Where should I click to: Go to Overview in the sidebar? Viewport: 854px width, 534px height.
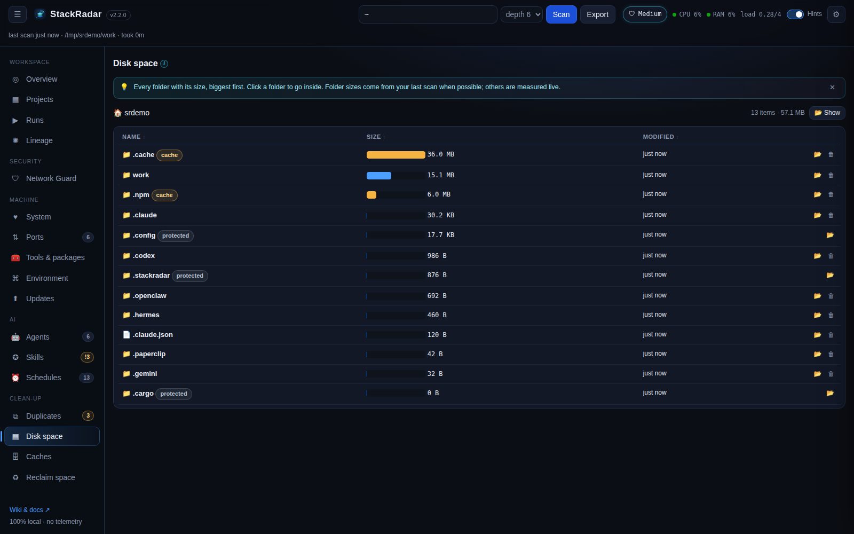pyautogui.click(x=52, y=79)
